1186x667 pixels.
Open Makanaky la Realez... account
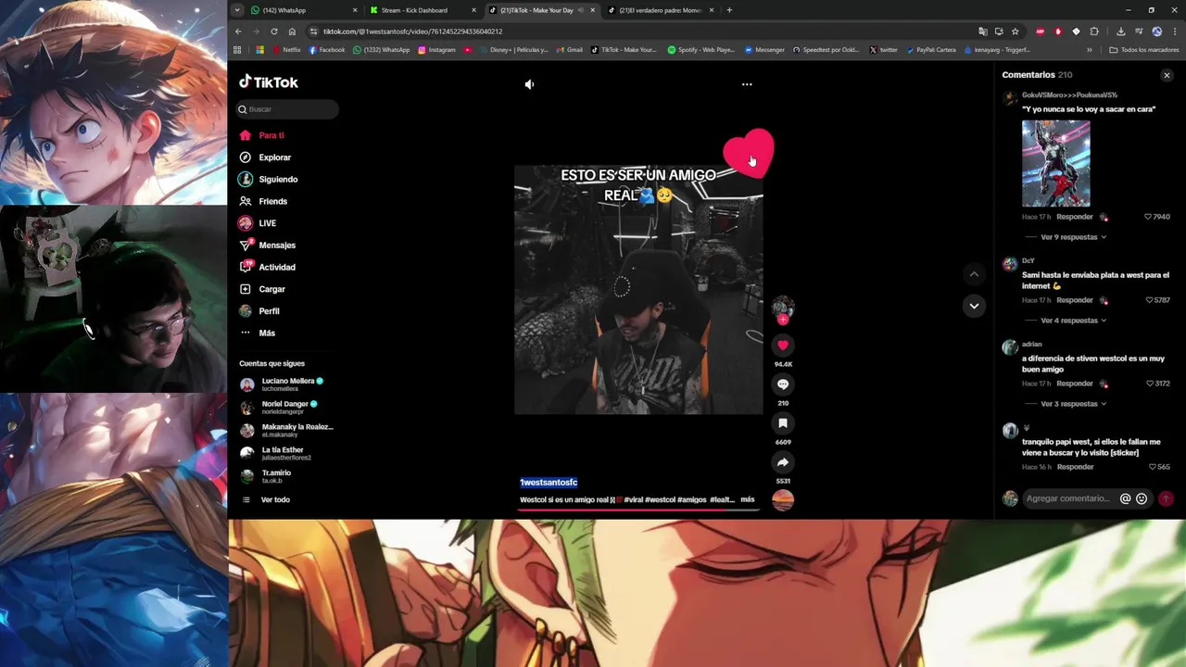[x=285, y=431]
